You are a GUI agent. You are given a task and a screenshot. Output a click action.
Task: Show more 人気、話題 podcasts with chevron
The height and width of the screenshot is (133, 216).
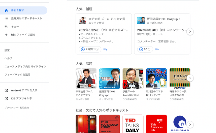[x=190, y=78]
